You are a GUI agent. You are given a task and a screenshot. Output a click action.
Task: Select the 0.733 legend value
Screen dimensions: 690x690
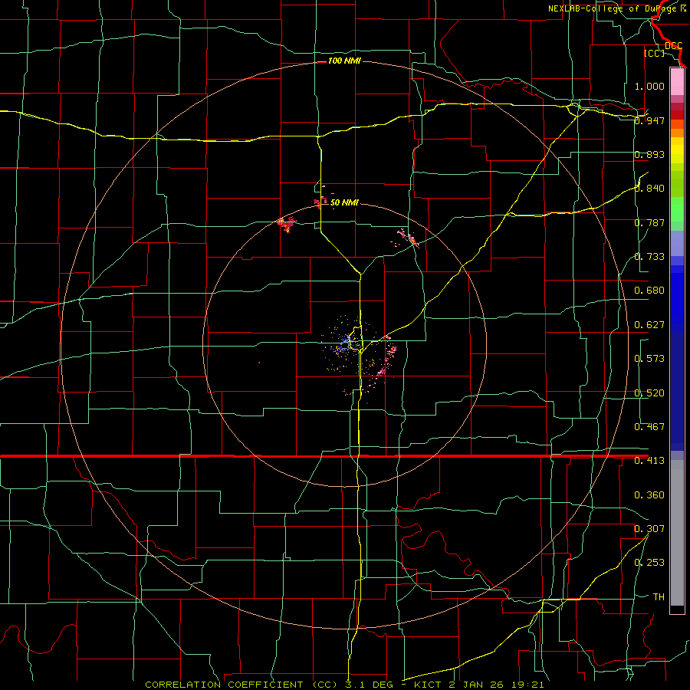point(649,257)
